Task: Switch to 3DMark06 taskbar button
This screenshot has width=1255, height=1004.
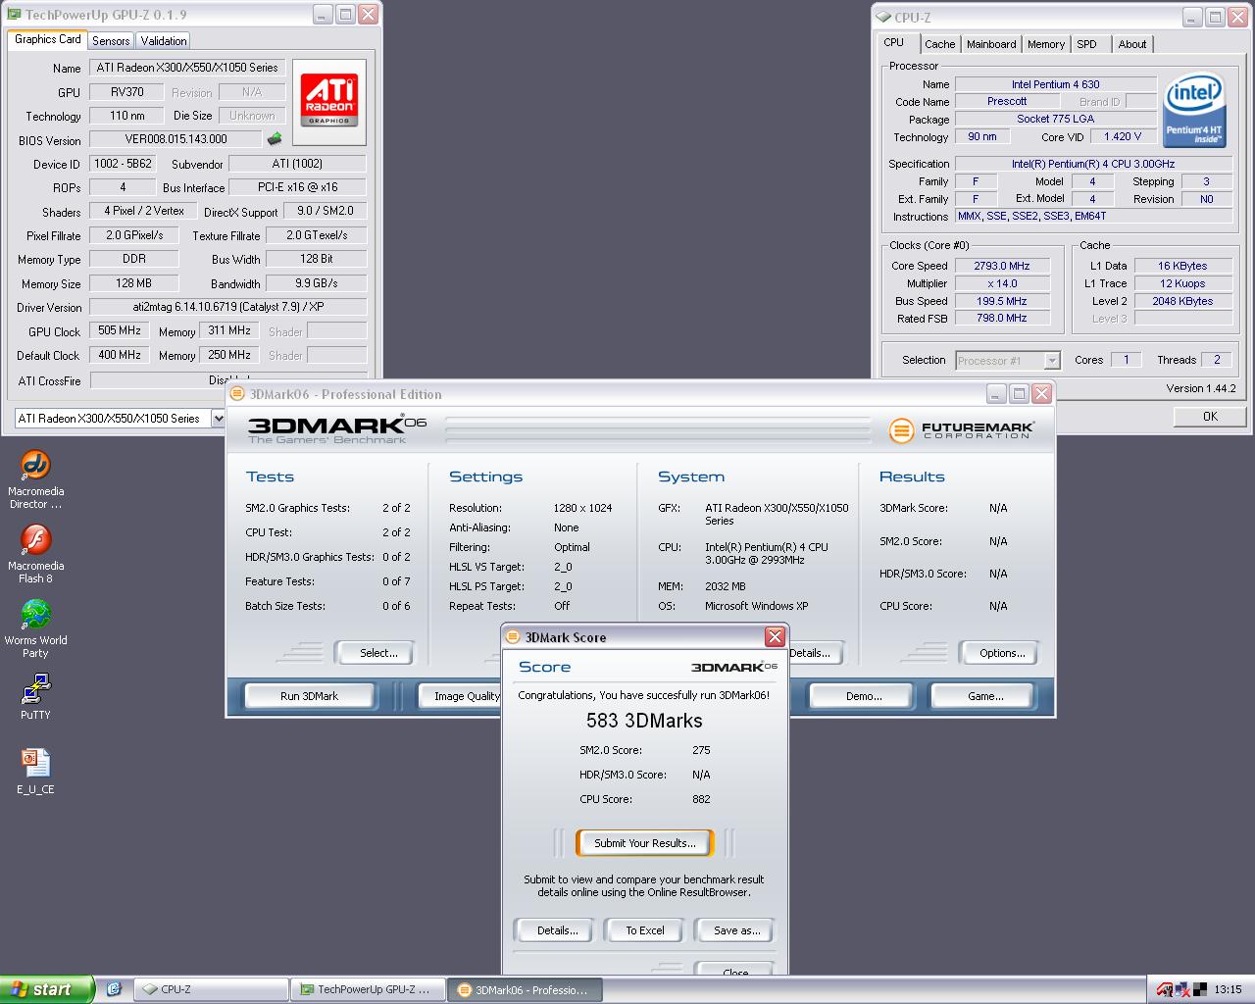Action: [526, 990]
